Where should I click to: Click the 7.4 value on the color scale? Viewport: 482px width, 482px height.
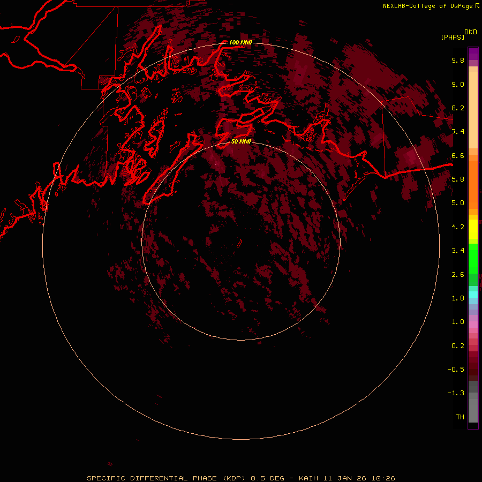[x=458, y=132]
